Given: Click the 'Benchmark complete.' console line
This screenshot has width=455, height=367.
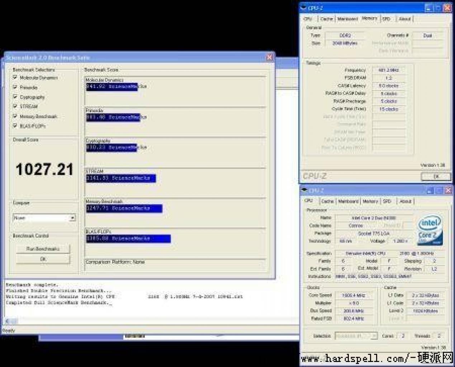Looking at the screenshot, I should (32, 285).
